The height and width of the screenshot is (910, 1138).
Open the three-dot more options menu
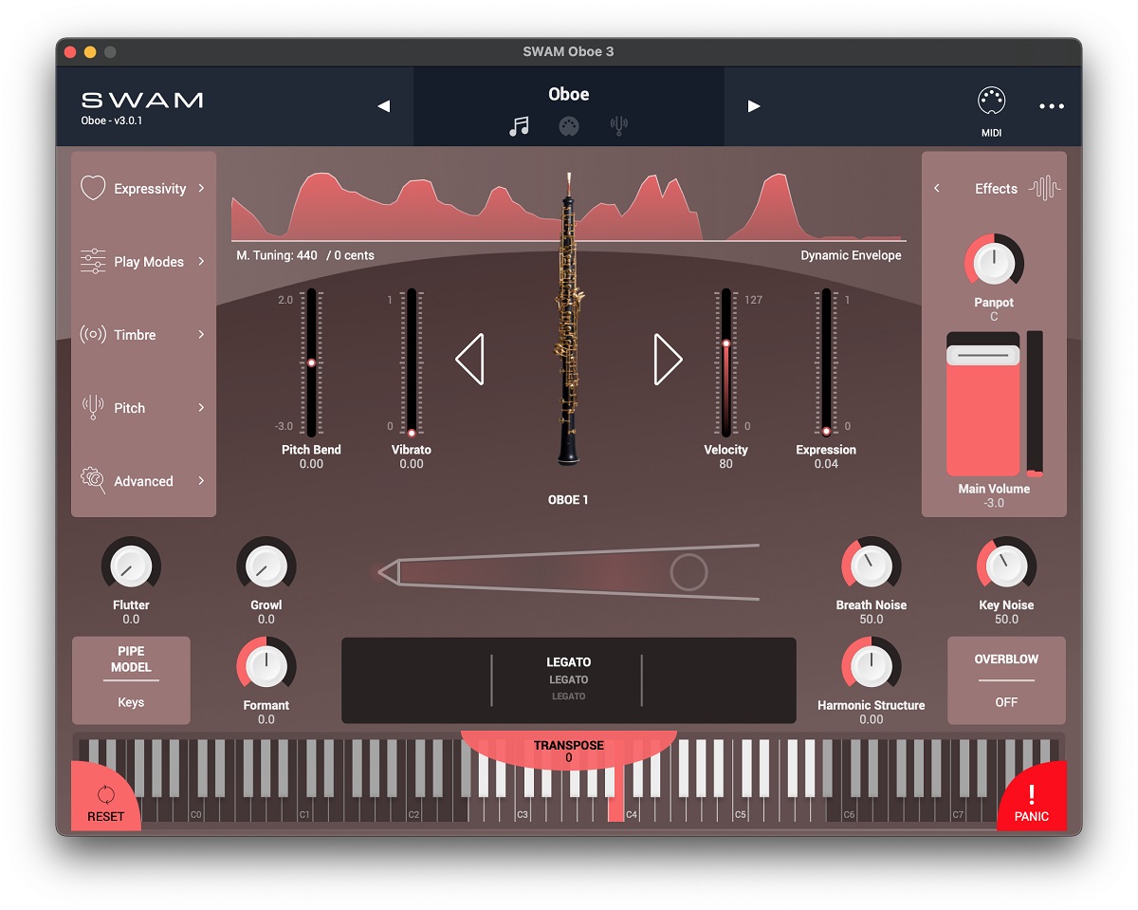click(x=1052, y=106)
